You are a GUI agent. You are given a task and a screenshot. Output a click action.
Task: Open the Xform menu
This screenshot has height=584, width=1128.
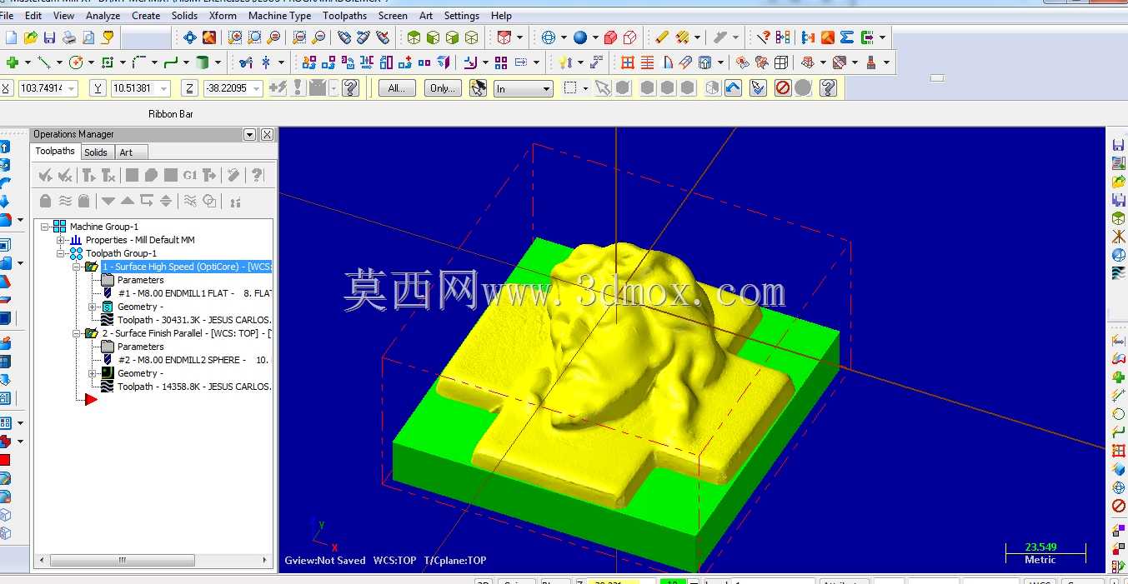coord(223,15)
